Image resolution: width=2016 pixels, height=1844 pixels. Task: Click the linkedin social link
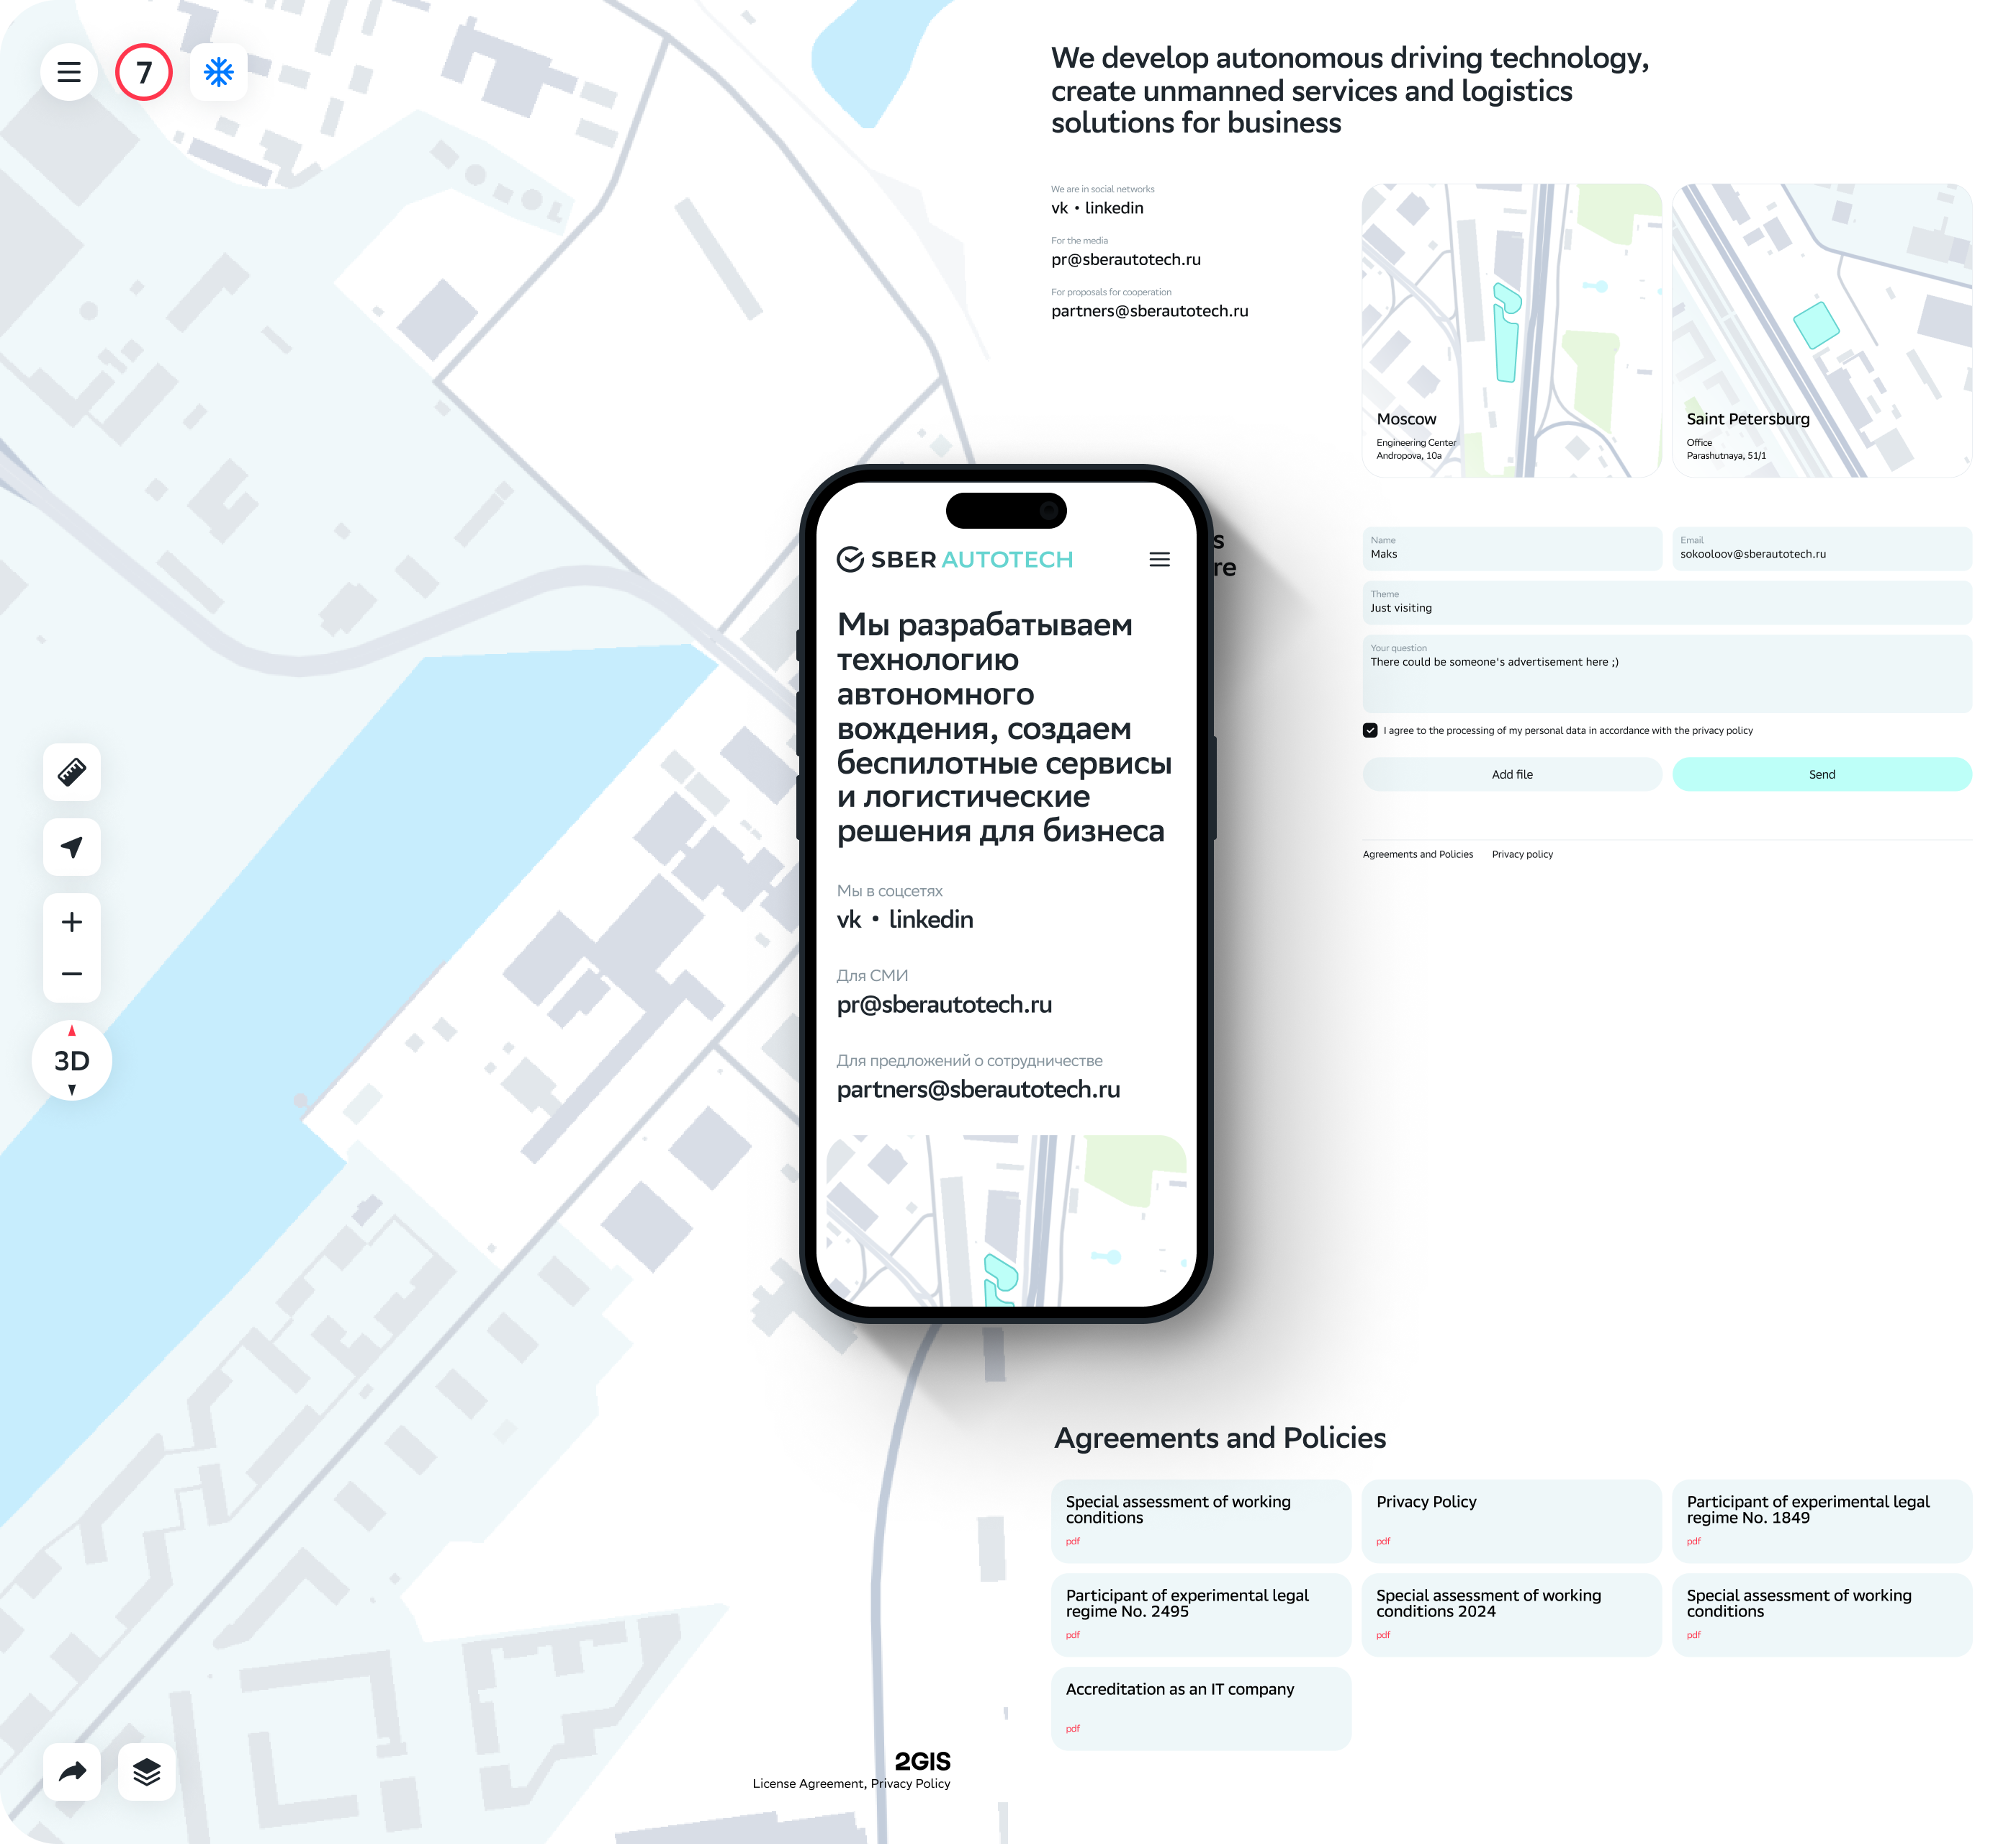click(1114, 208)
